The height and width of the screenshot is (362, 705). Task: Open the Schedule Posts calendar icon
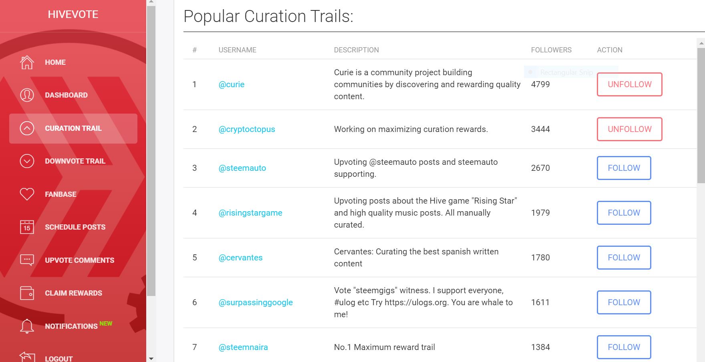[x=27, y=227]
